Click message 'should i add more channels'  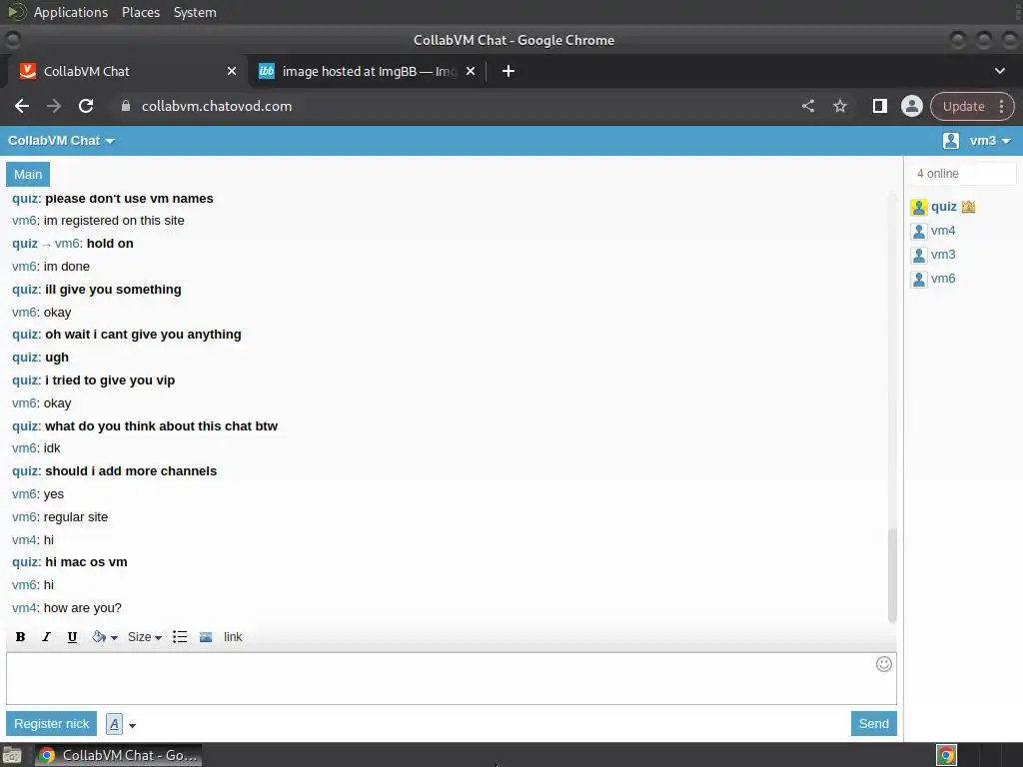point(131,471)
